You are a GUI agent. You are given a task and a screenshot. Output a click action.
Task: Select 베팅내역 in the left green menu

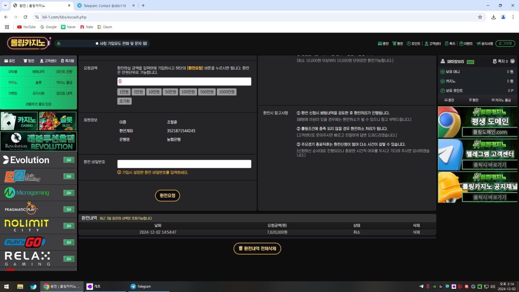[39, 72]
